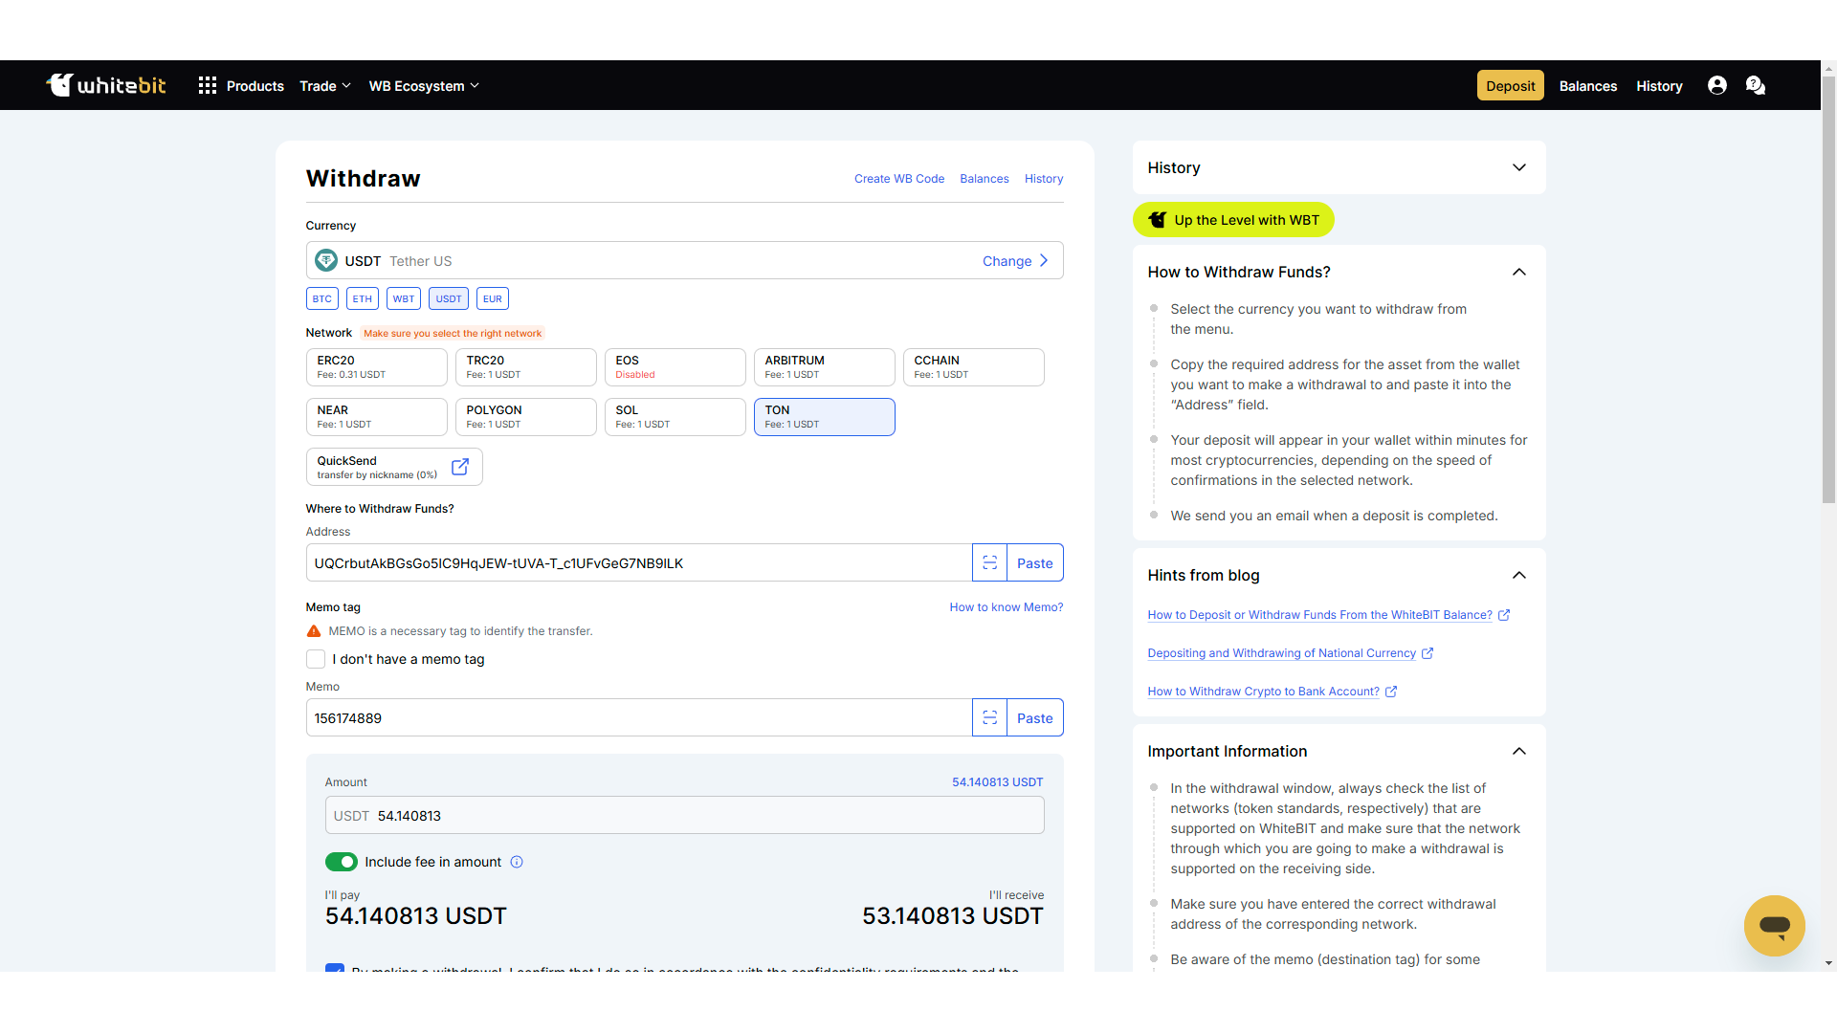Open Depositing and Withdrawing of National Currency
This screenshot has height=1033, width=1837.
point(1282,653)
